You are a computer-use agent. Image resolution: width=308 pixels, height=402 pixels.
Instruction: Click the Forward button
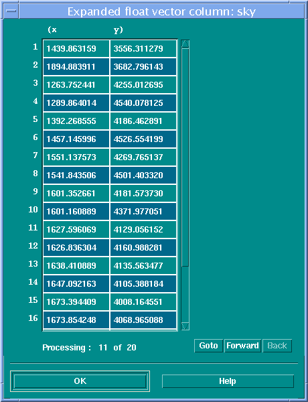click(x=242, y=346)
